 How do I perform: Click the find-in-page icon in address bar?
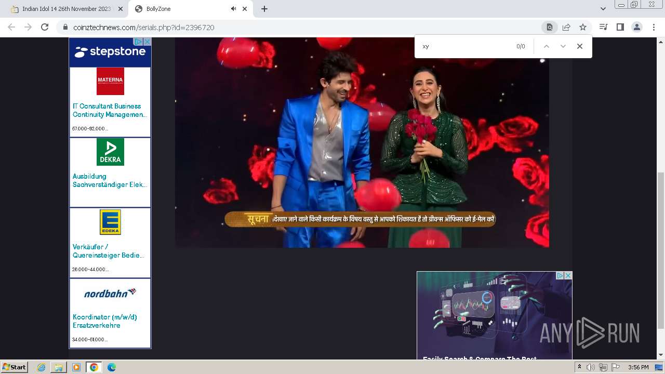[x=549, y=27]
